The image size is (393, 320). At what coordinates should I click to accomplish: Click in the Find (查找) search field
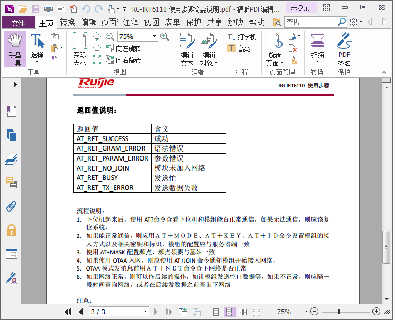tap(311, 22)
